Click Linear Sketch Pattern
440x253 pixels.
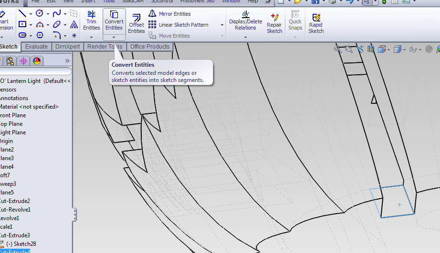tap(178, 25)
